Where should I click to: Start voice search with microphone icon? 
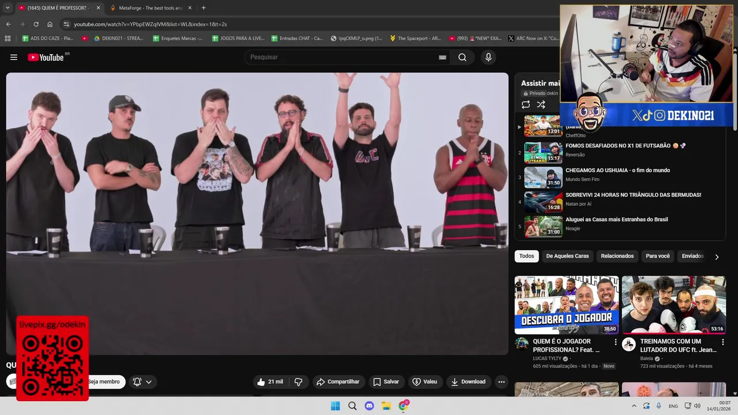click(488, 57)
